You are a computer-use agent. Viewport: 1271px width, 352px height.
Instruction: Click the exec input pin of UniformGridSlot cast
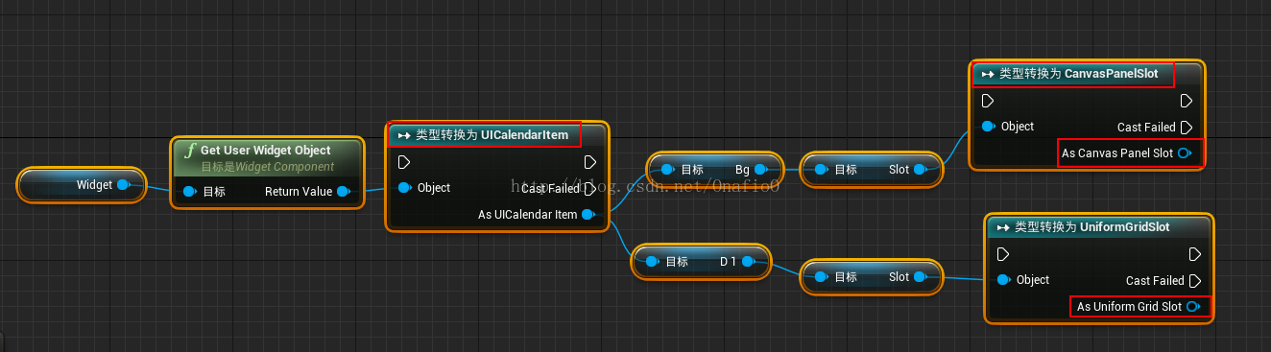point(1003,254)
